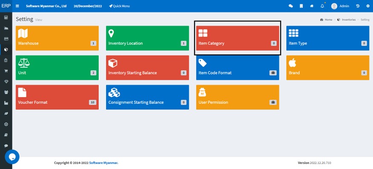Image resolution: width=373 pixels, height=169 pixels.
Task: Open the Quick Menu
Action: (x=119, y=6)
